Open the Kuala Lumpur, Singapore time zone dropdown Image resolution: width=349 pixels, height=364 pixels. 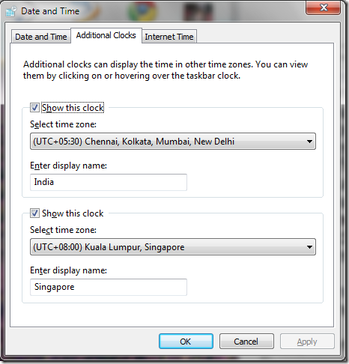(x=173, y=247)
